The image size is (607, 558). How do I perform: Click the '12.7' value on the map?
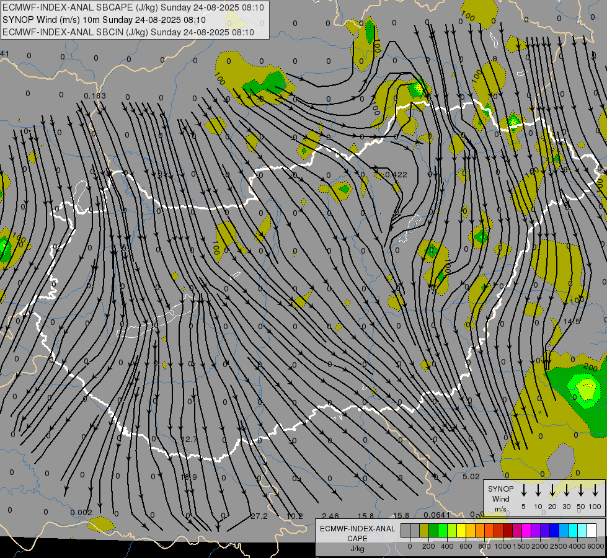pos(189,440)
